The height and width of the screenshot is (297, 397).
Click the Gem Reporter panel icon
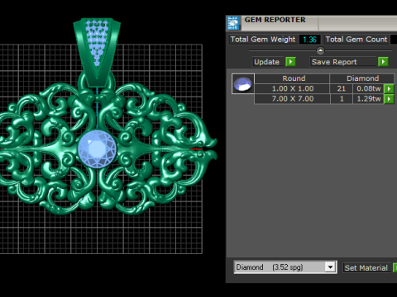pyautogui.click(x=233, y=23)
